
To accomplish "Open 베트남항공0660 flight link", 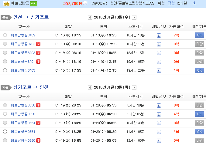I will click(x=23, y=140).
